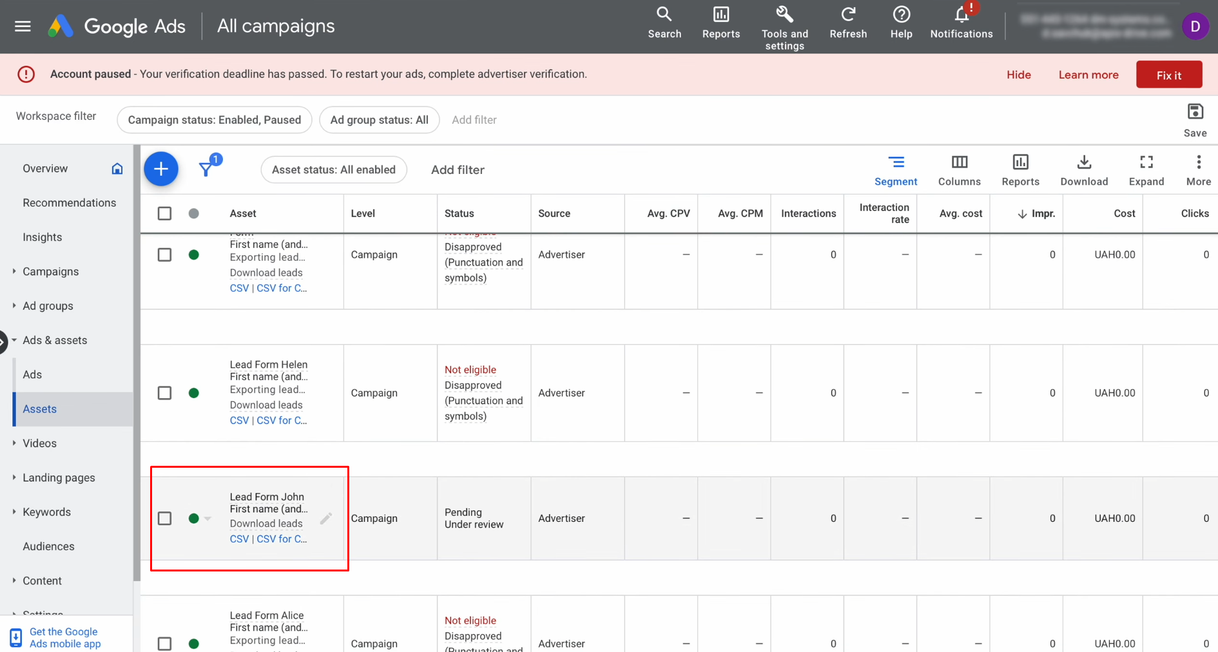
Task: Open Ads under Ads & assets
Action: 32,374
